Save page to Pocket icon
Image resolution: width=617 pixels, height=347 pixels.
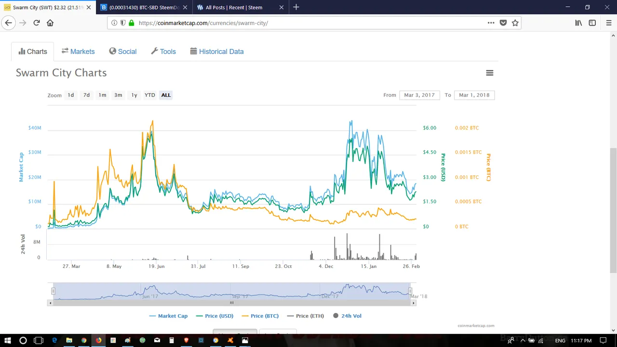(x=503, y=23)
